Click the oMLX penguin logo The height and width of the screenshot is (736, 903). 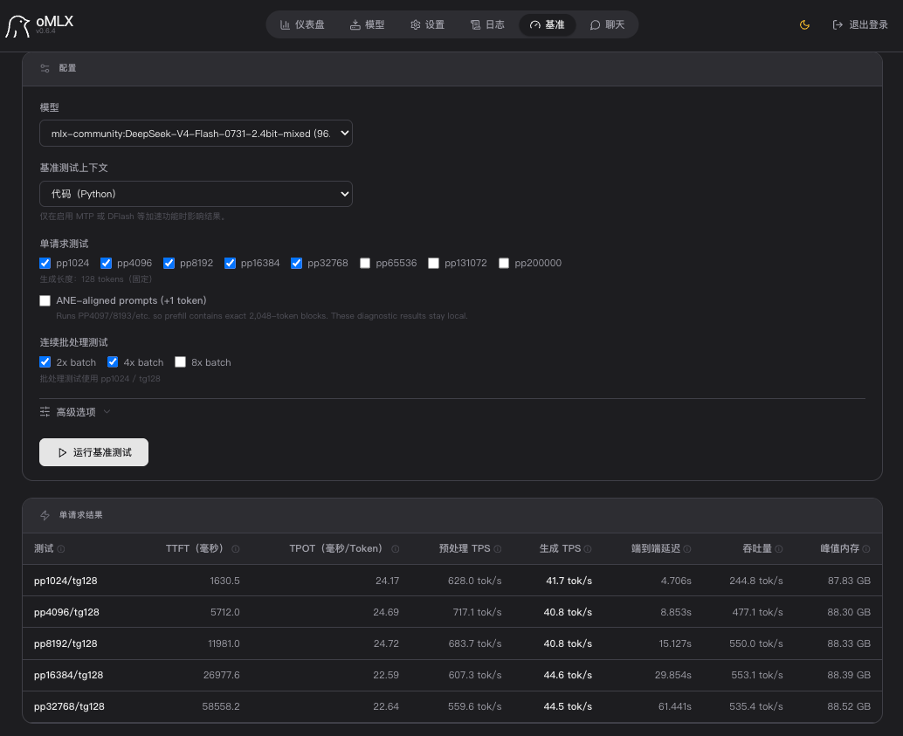(17, 26)
